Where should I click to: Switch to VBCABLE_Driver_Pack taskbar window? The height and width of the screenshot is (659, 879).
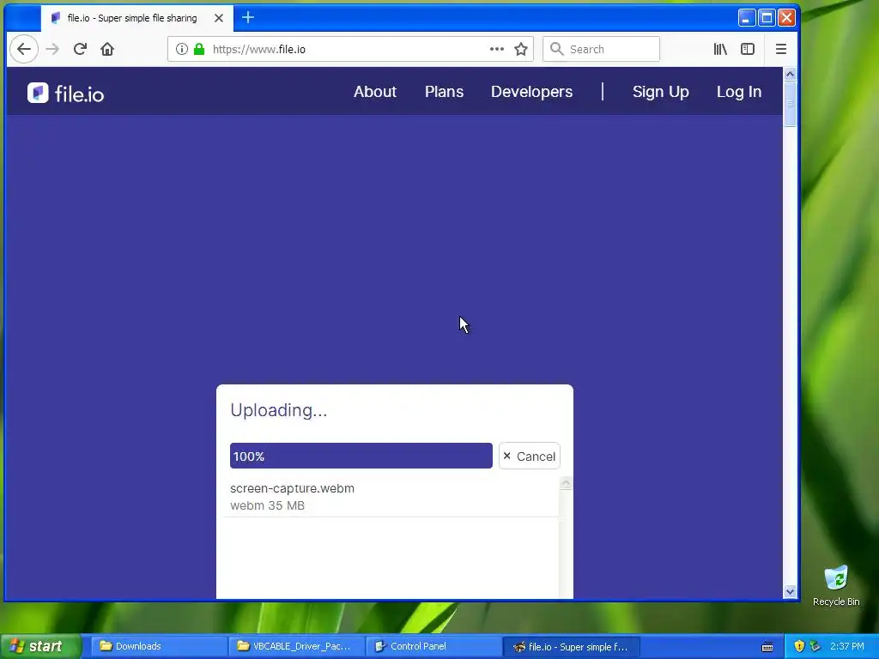tap(296, 647)
